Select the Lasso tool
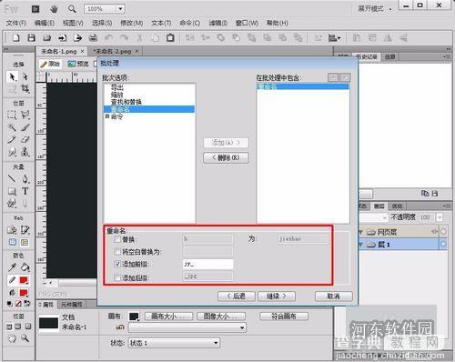This screenshot has width=455, height=362. pos(25,115)
